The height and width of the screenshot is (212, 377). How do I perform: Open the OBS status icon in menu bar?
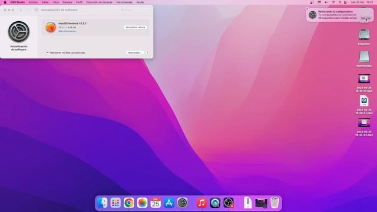(x=312, y=2)
